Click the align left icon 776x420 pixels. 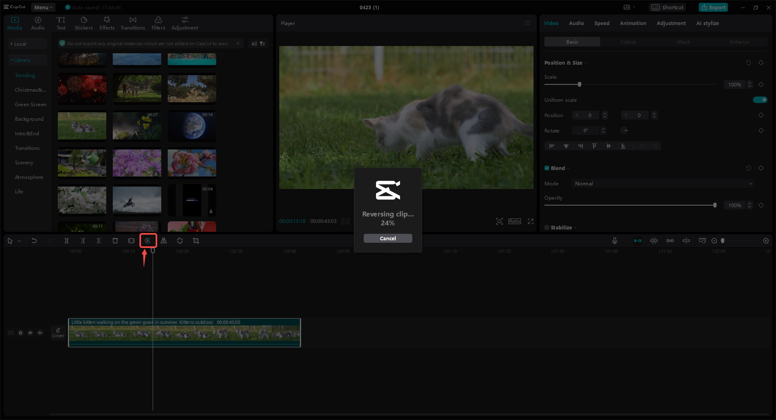(552, 146)
